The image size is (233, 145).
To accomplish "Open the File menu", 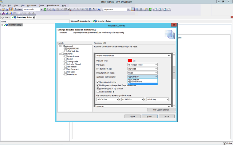I will pos(4,5).
